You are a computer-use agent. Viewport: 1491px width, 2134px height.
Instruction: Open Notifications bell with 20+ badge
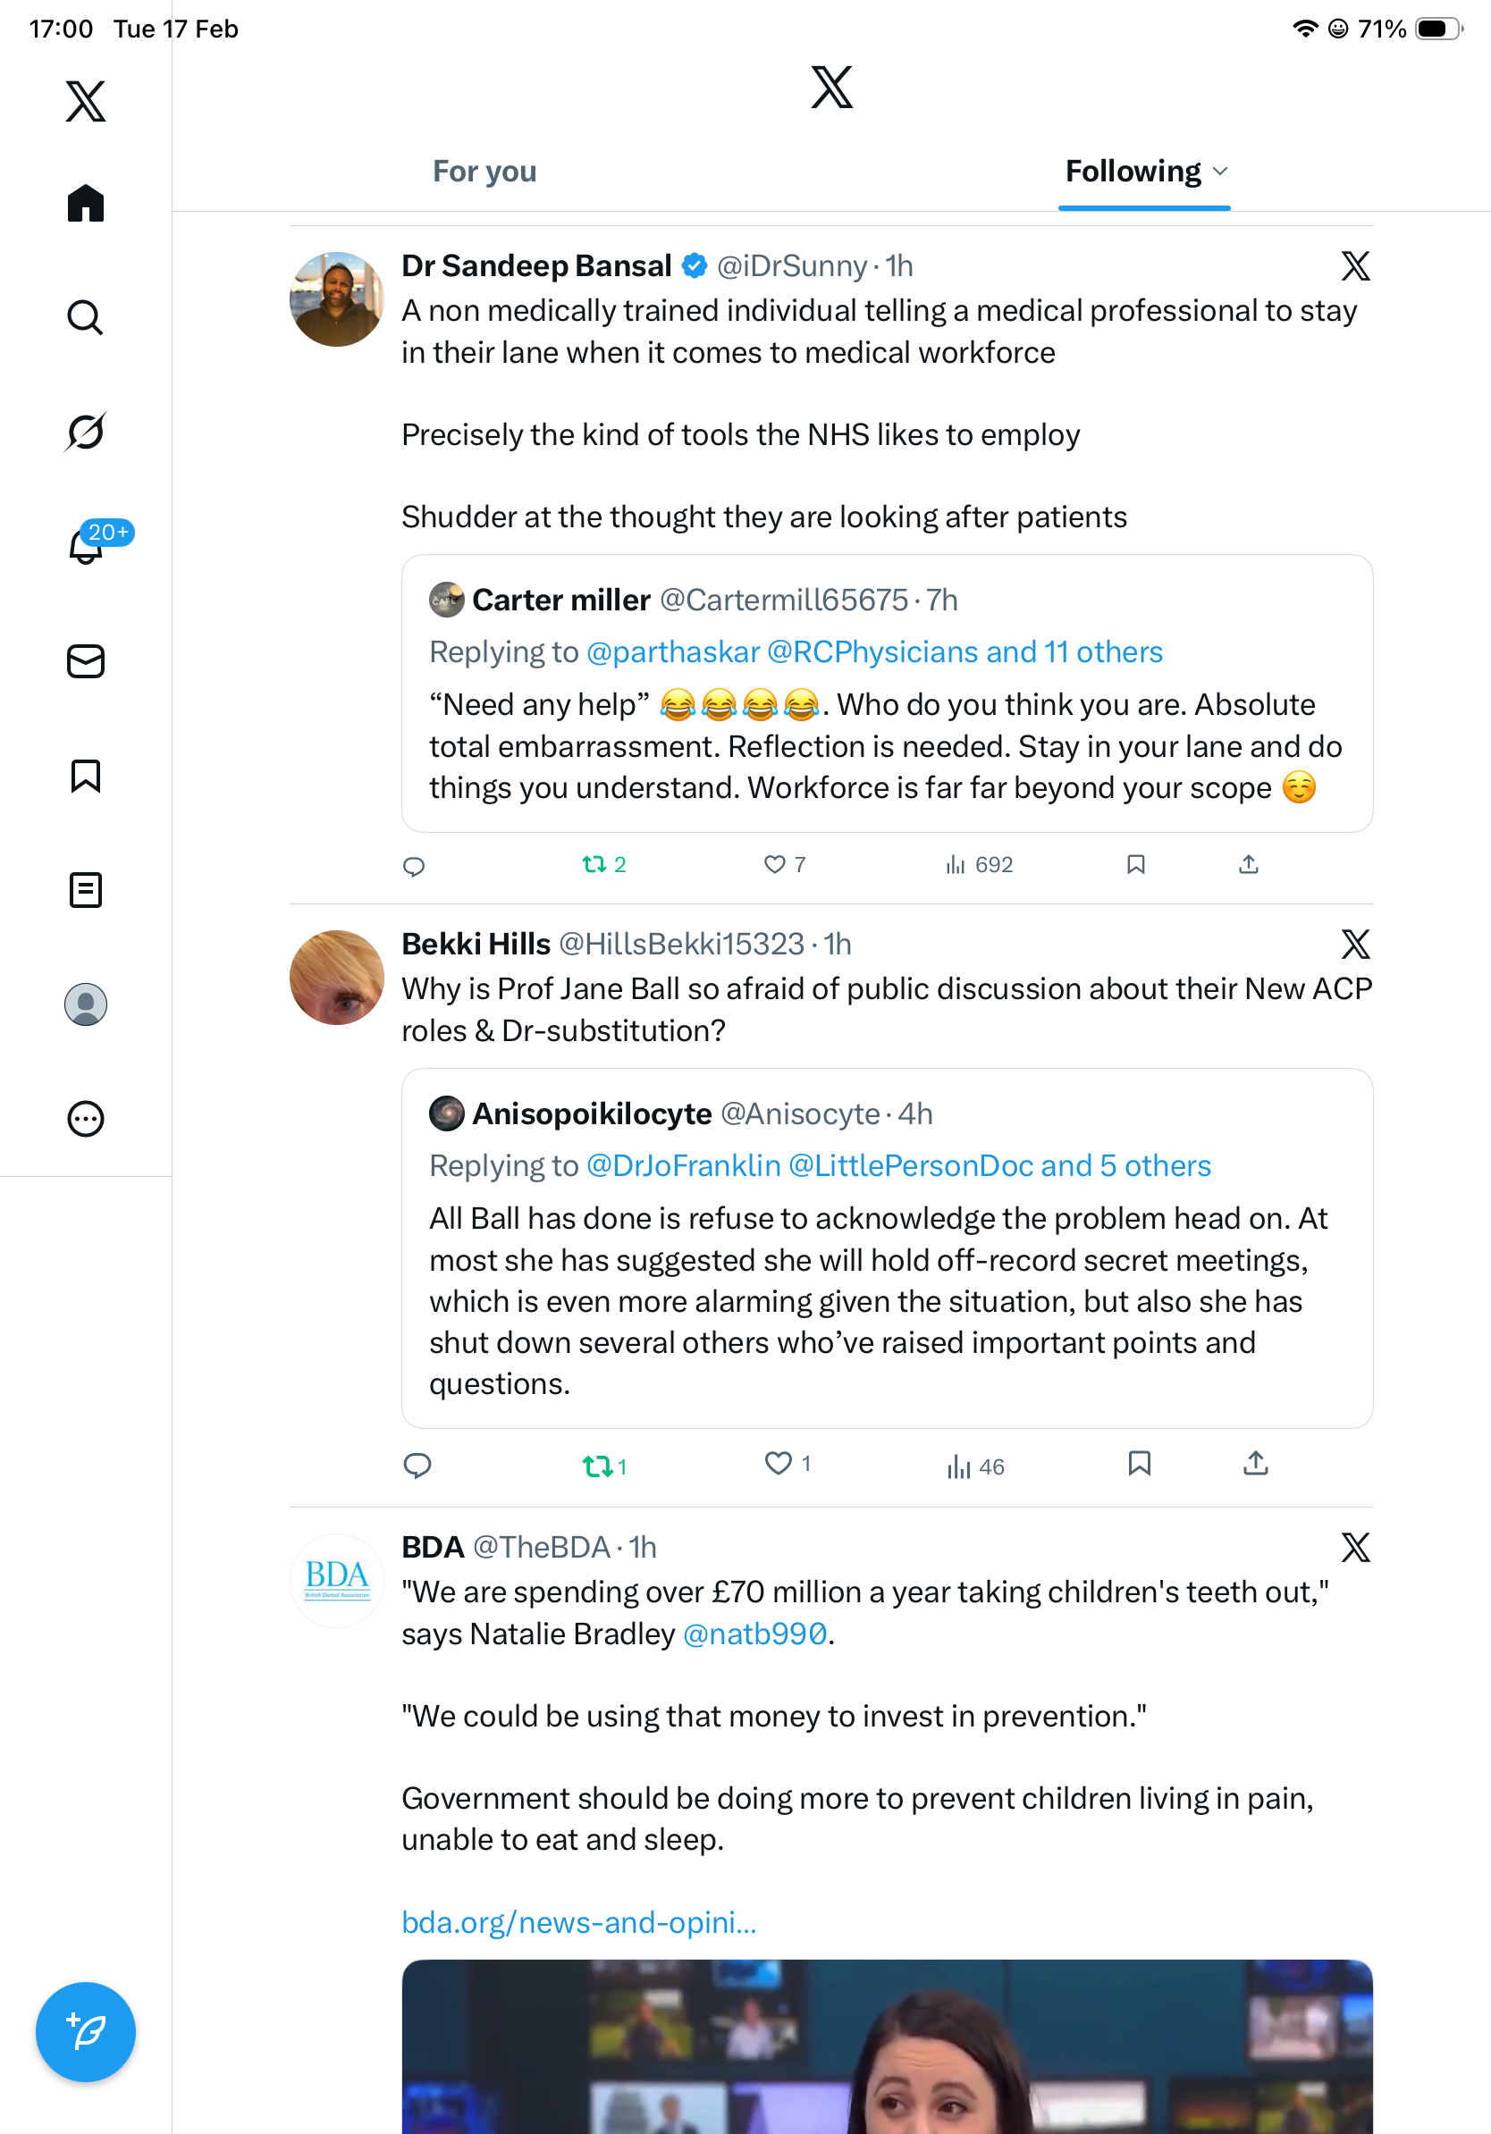point(88,546)
